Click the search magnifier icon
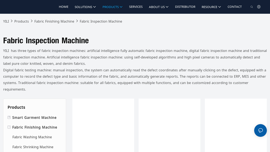 click(x=251, y=7)
